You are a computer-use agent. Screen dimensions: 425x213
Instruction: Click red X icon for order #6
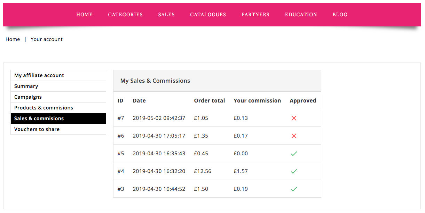pos(294,136)
